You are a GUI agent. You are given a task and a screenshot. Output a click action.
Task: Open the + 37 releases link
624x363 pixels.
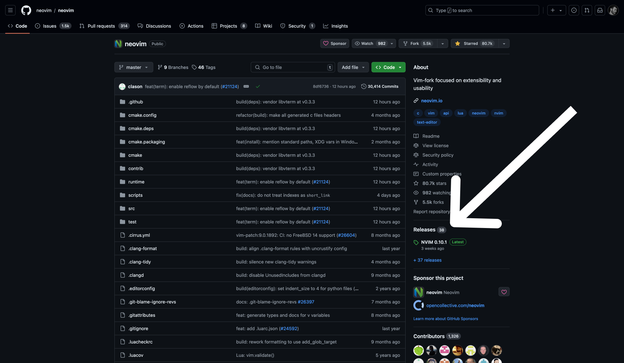pos(427,260)
